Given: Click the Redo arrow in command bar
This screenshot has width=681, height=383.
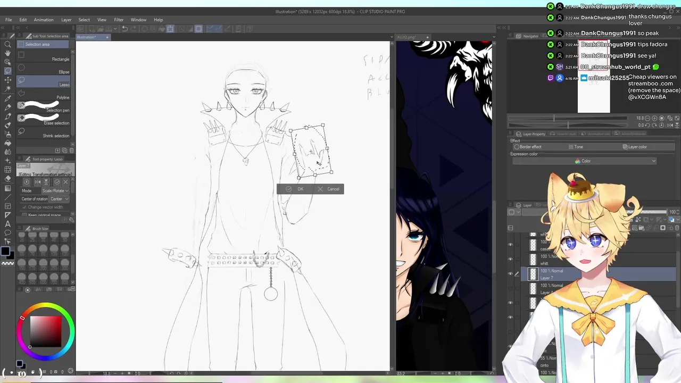Looking at the screenshot, I should (134, 29).
